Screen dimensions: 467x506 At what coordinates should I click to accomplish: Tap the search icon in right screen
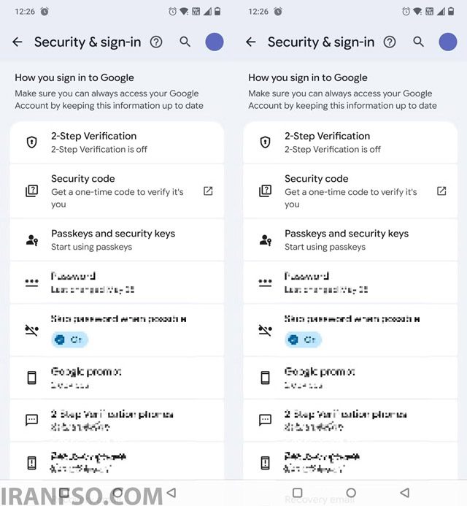point(418,42)
